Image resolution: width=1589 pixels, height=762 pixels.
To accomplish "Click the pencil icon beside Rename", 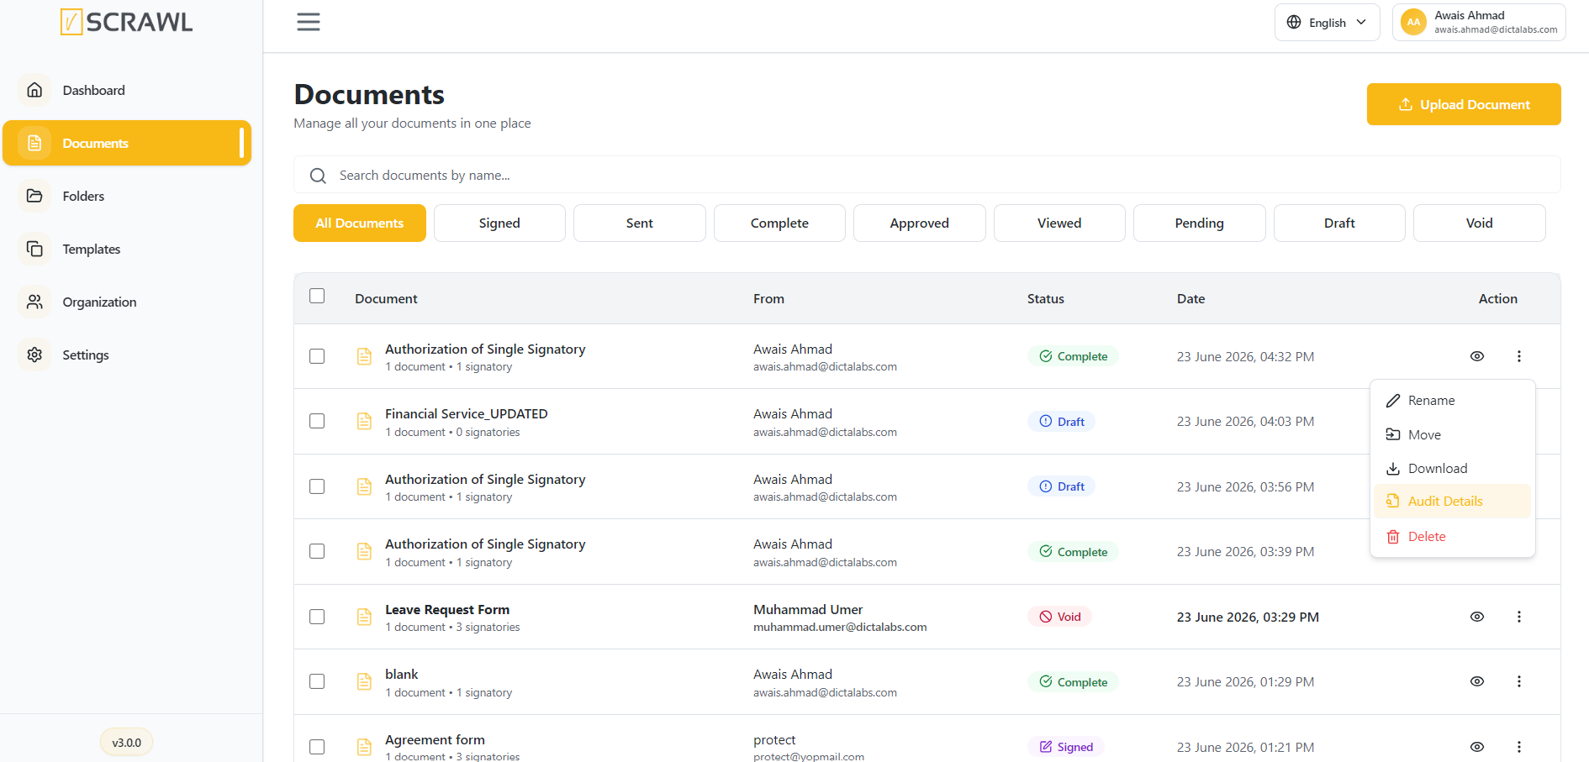I will tap(1393, 401).
